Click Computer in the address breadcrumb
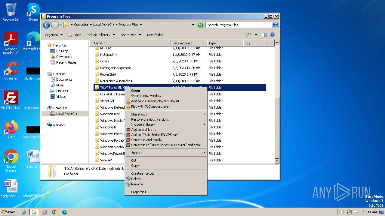Image resolution: width=385 pixels, height=216 pixels. [x=81, y=25]
